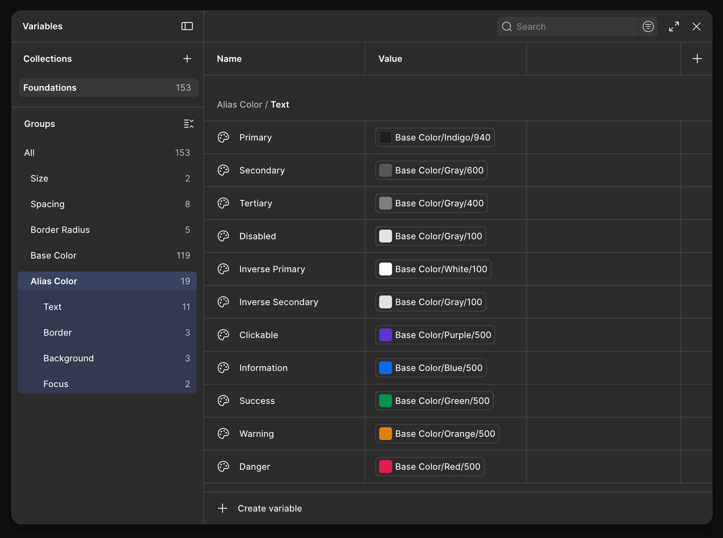Screen dimensions: 723x538
Task: Click the plus icon beside Create variable
Action: click(223, 508)
